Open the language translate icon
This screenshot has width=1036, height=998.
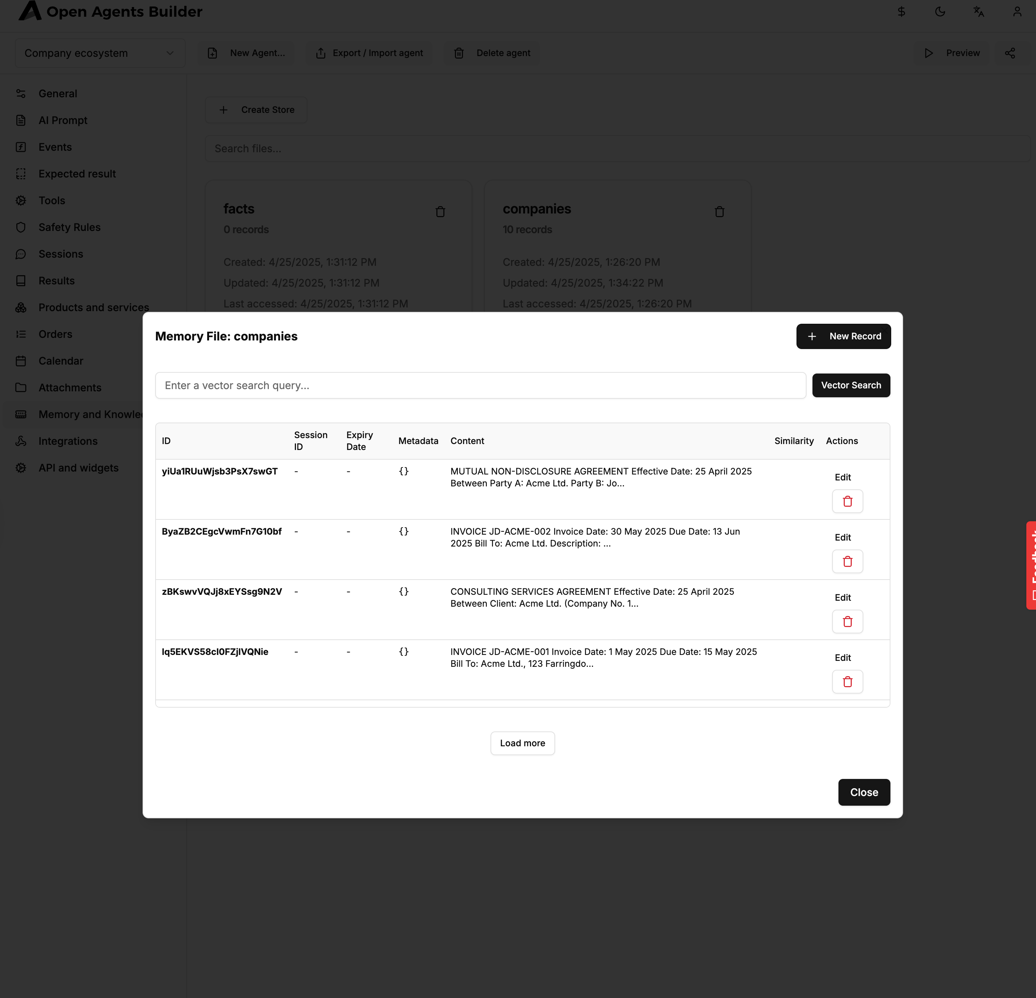(979, 12)
